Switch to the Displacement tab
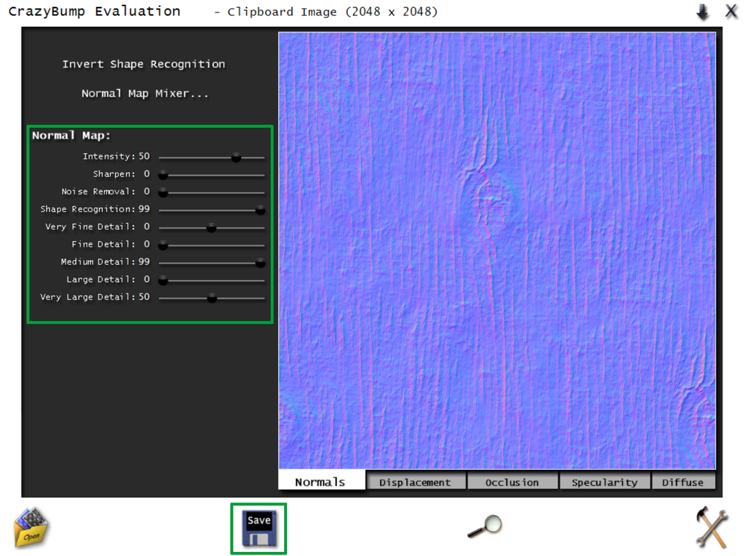The width and height of the screenshot is (744, 556). [x=415, y=482]
